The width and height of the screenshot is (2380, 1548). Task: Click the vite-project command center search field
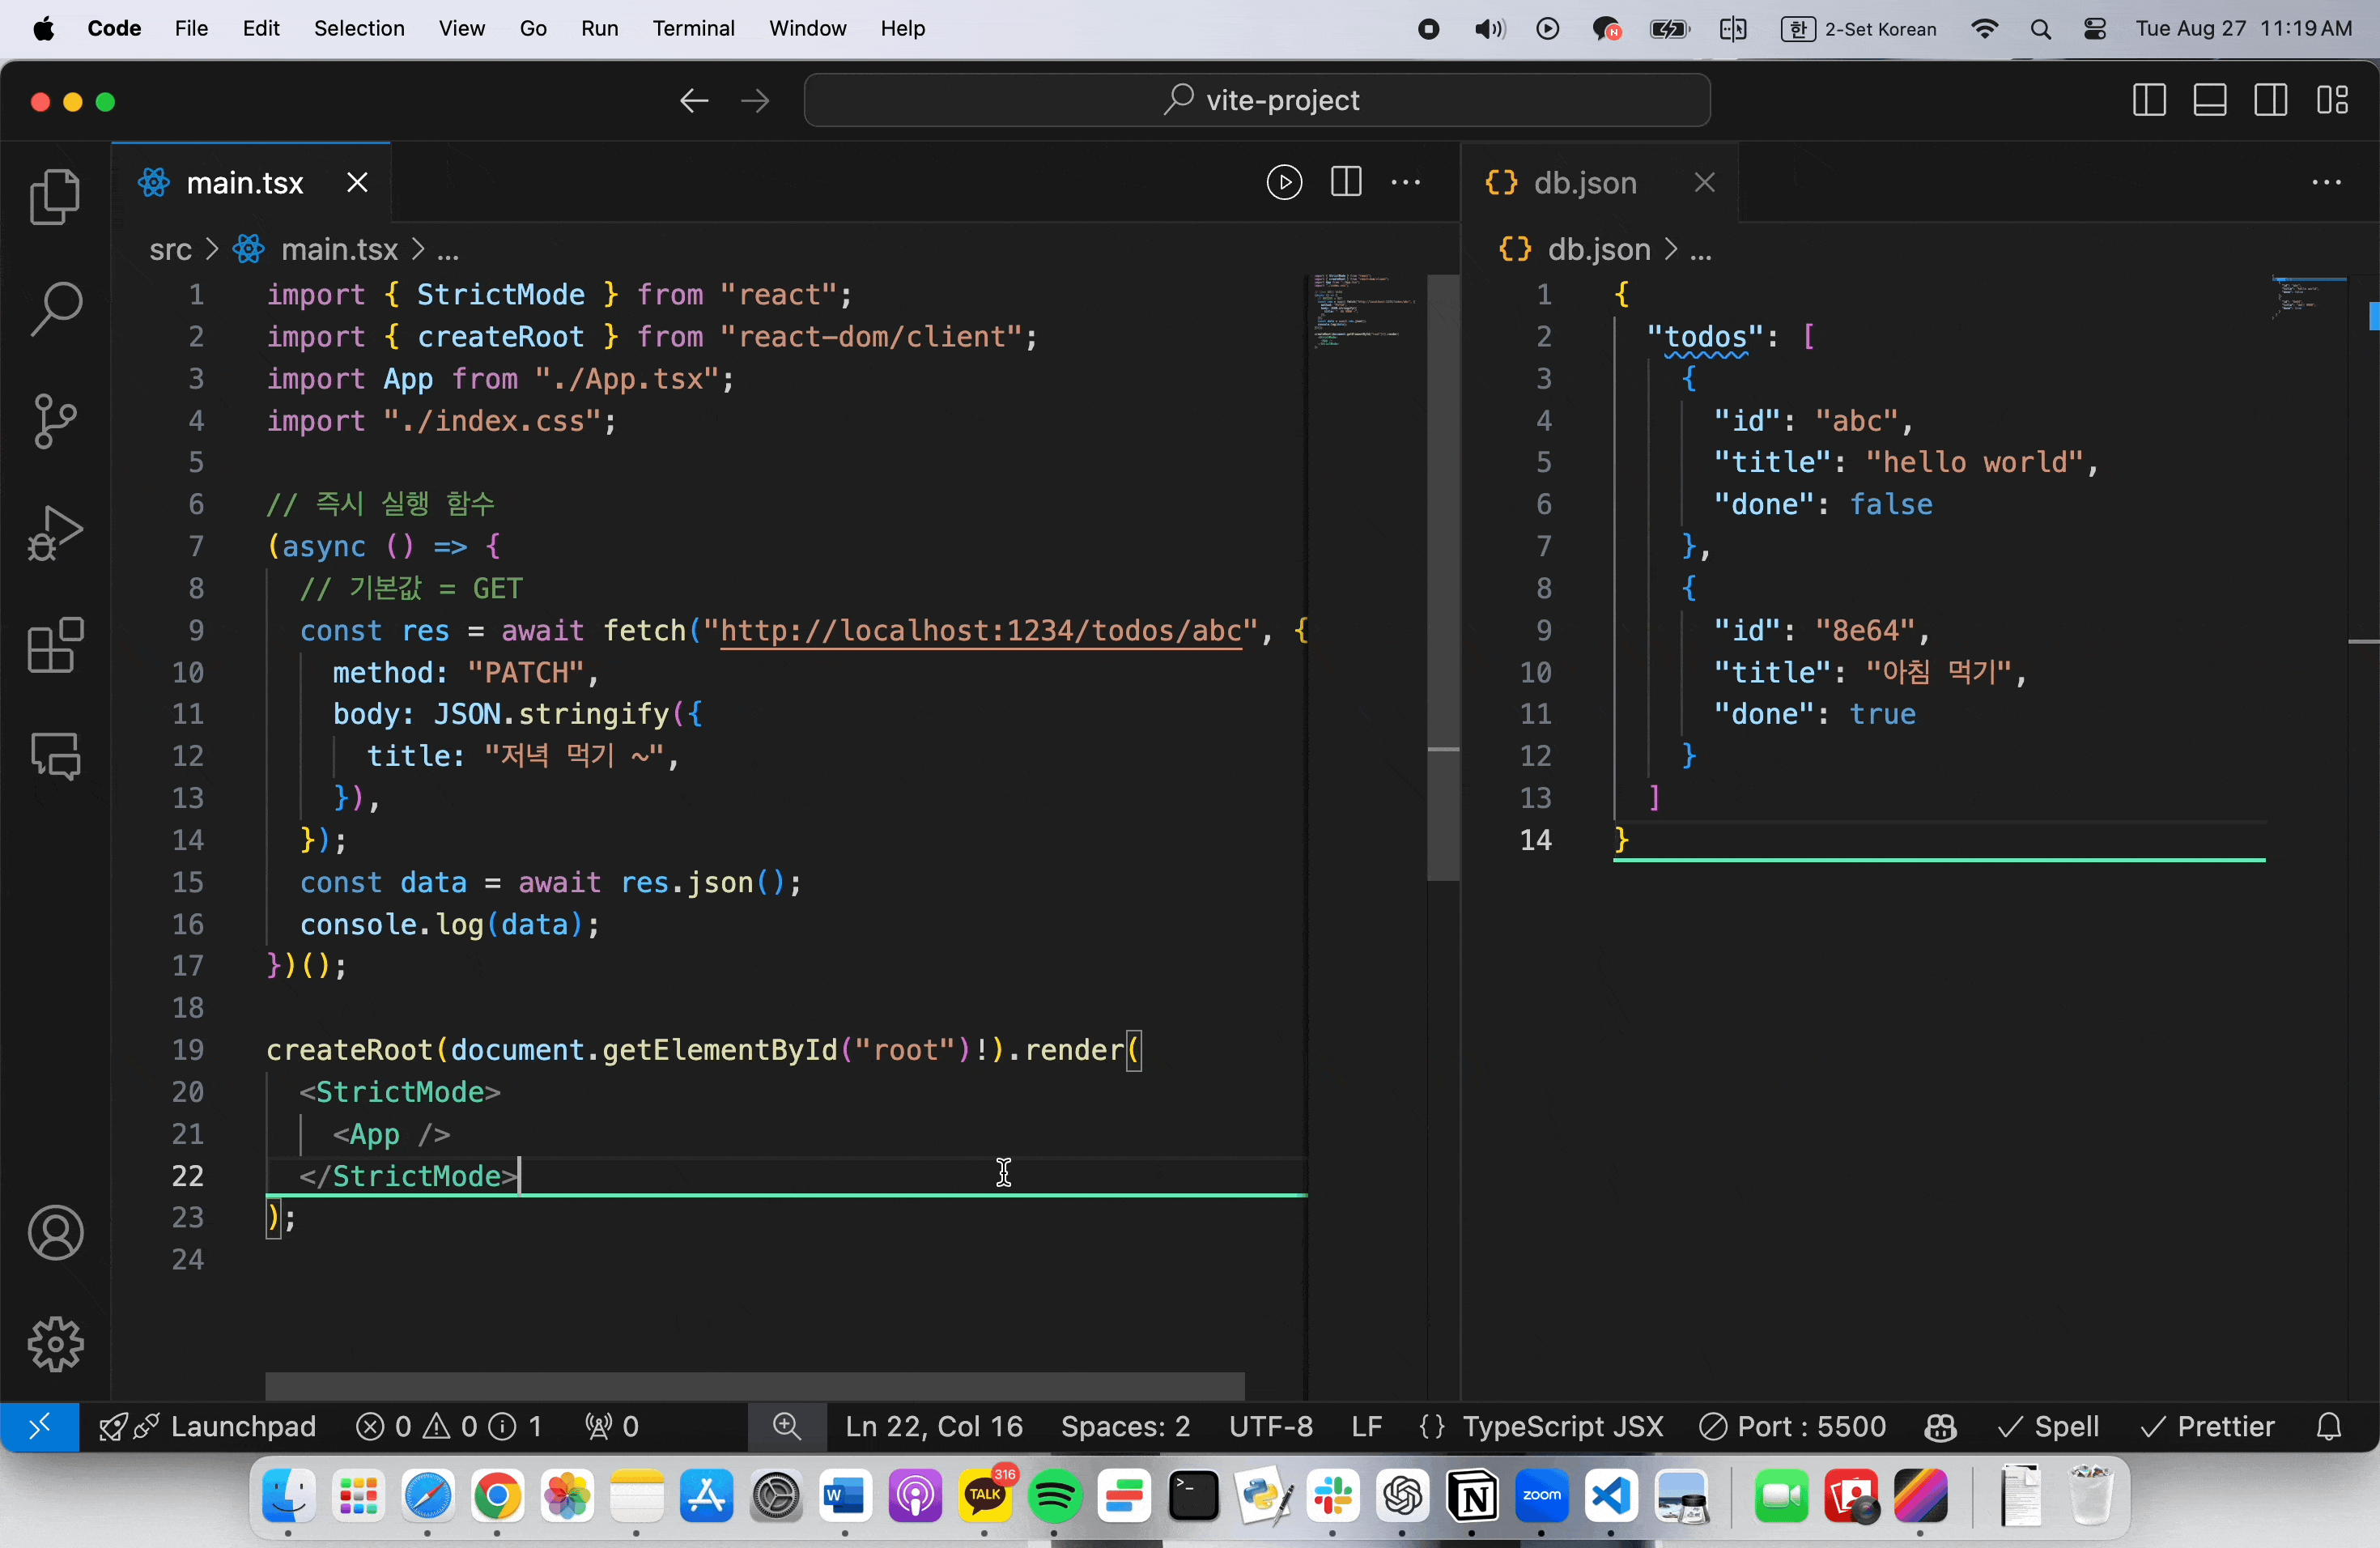click(1257, 100)
